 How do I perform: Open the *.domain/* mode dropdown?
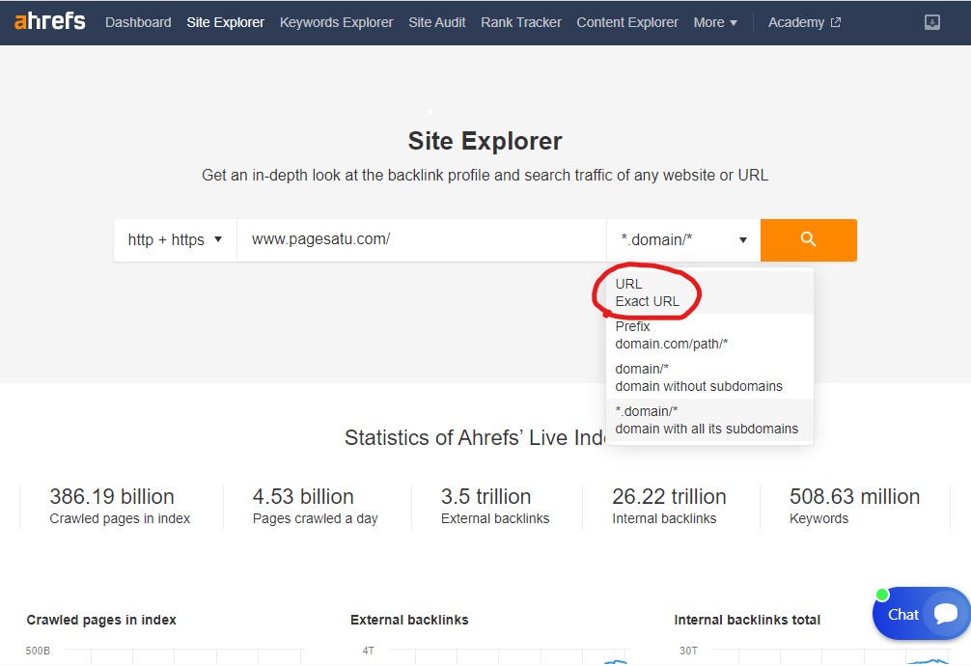(x=683, y=239)
